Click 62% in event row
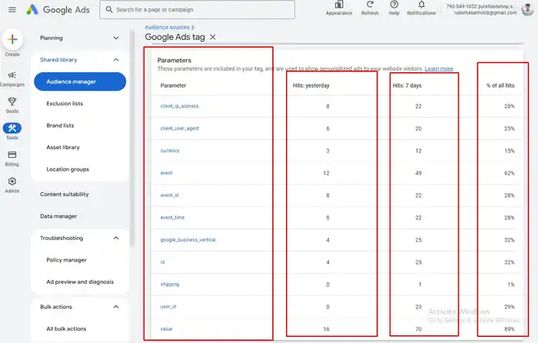Image resolution: width=538 pixels, height=343 pixels. pyautogui.click(x=509, y=173)
